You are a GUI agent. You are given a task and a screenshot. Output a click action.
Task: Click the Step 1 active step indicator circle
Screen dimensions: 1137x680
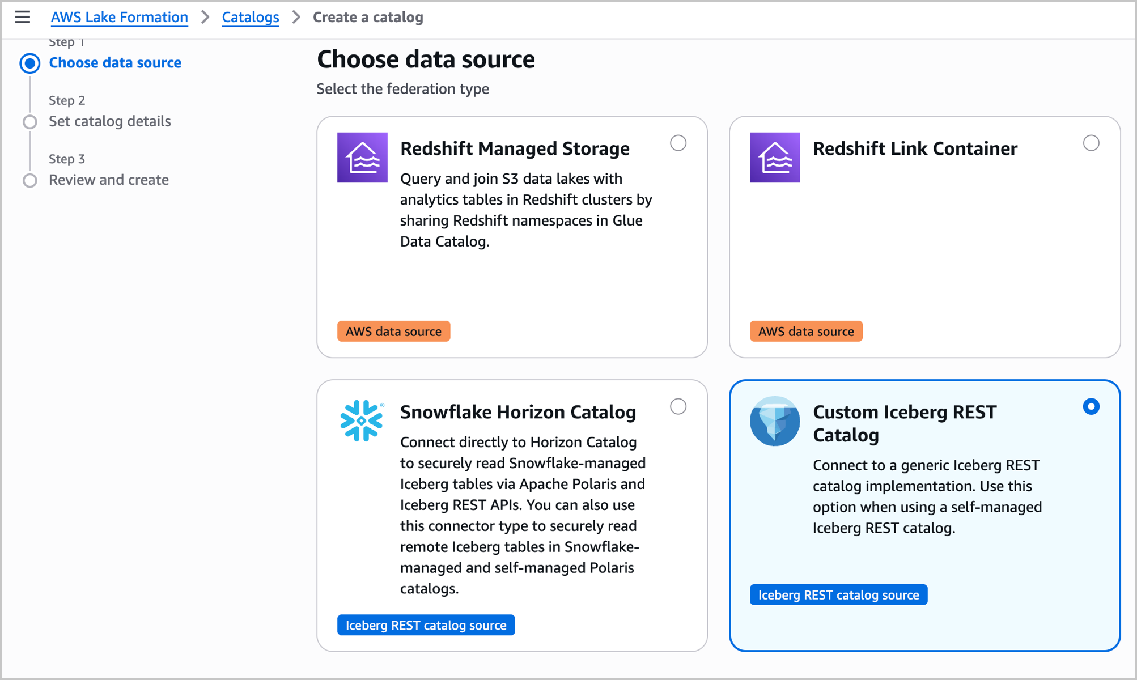(x=30, y=63)
